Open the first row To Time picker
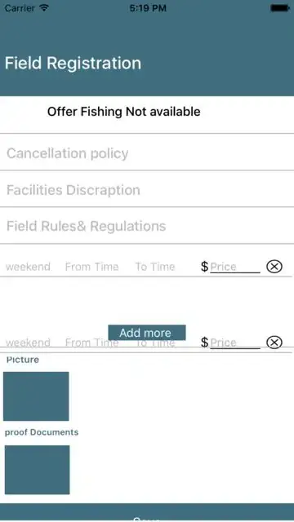This screenshot has width=294, height=522. coord(155,267)
